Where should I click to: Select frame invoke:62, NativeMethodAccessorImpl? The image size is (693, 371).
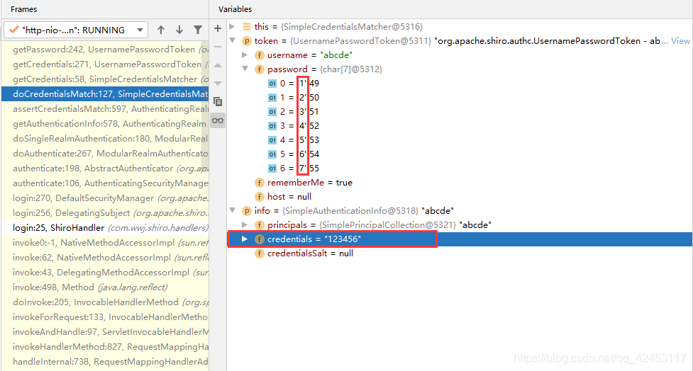(105, 258)
